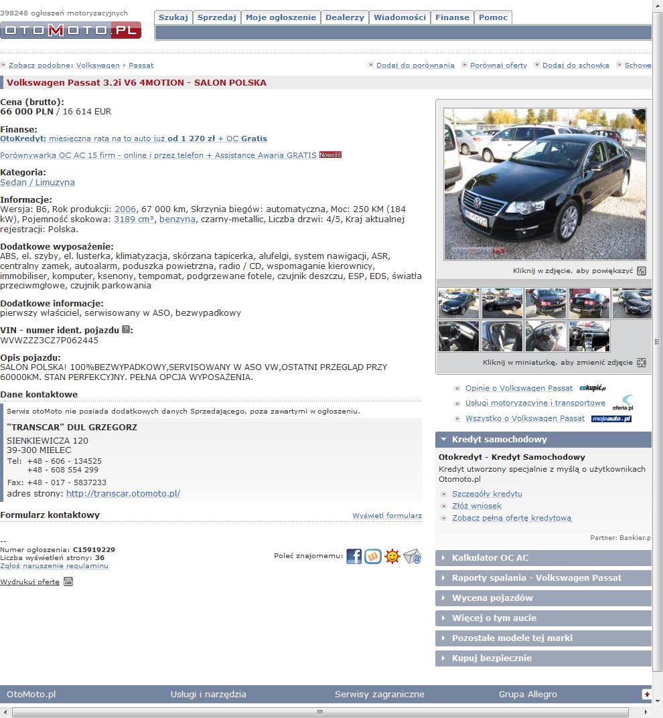Open Opinie o Volkswagen Passat link
Image resolution: width=663 pixels, height=718 pixels.
(518, 388)
